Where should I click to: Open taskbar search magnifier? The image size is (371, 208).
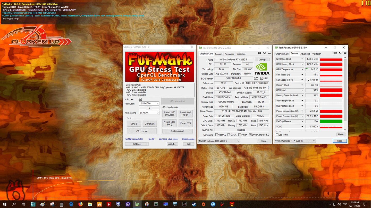click(14, 204)
